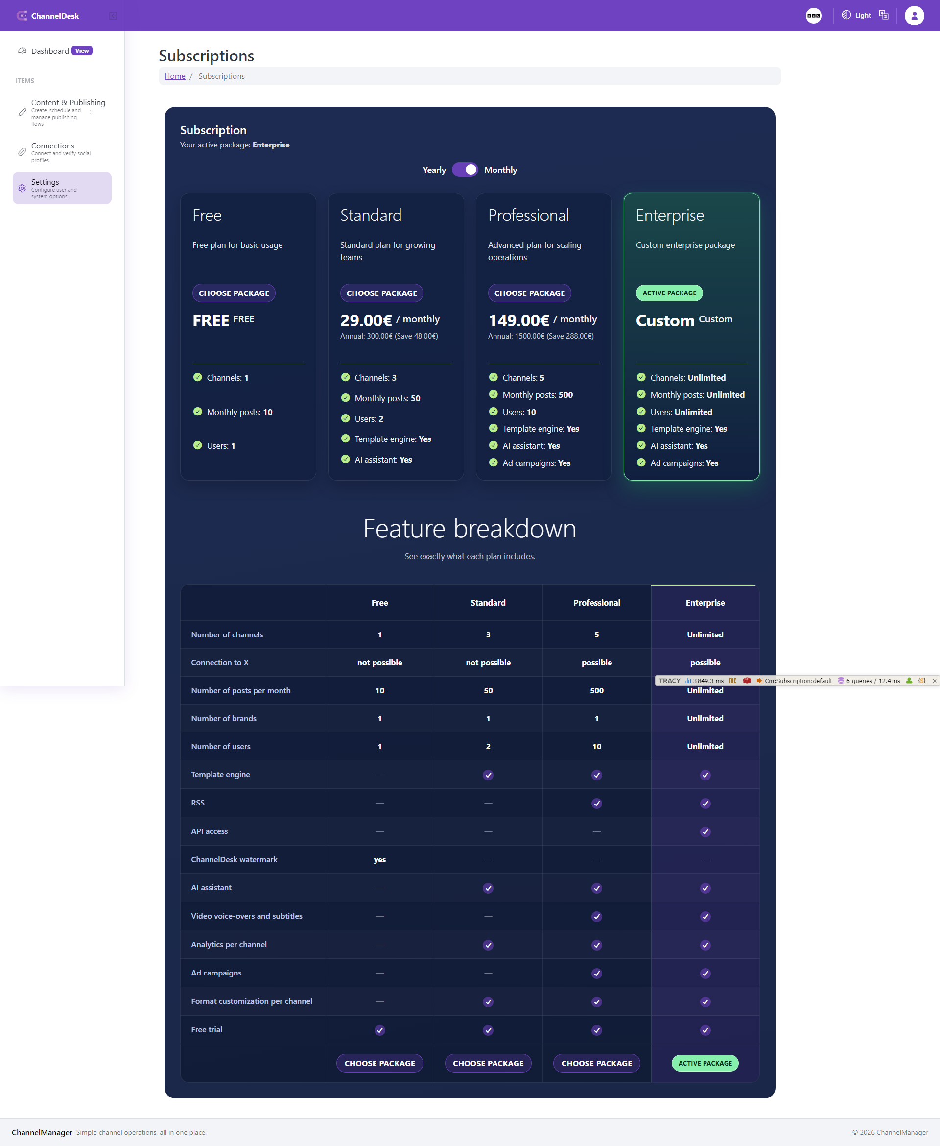Click Active Package under Enterprise table column
The height and width of the screenshot is (1146, 940).
(x=705, y=1063)
